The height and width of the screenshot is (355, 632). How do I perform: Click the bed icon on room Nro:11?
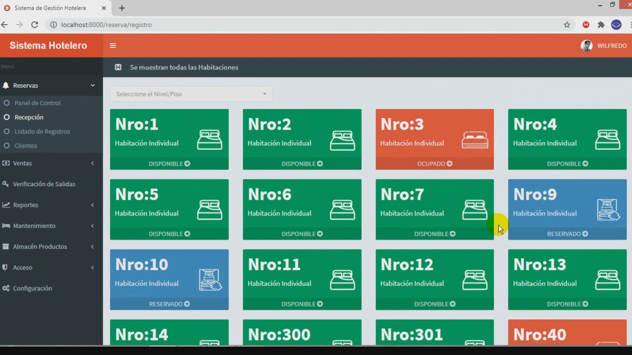[343, 280]
